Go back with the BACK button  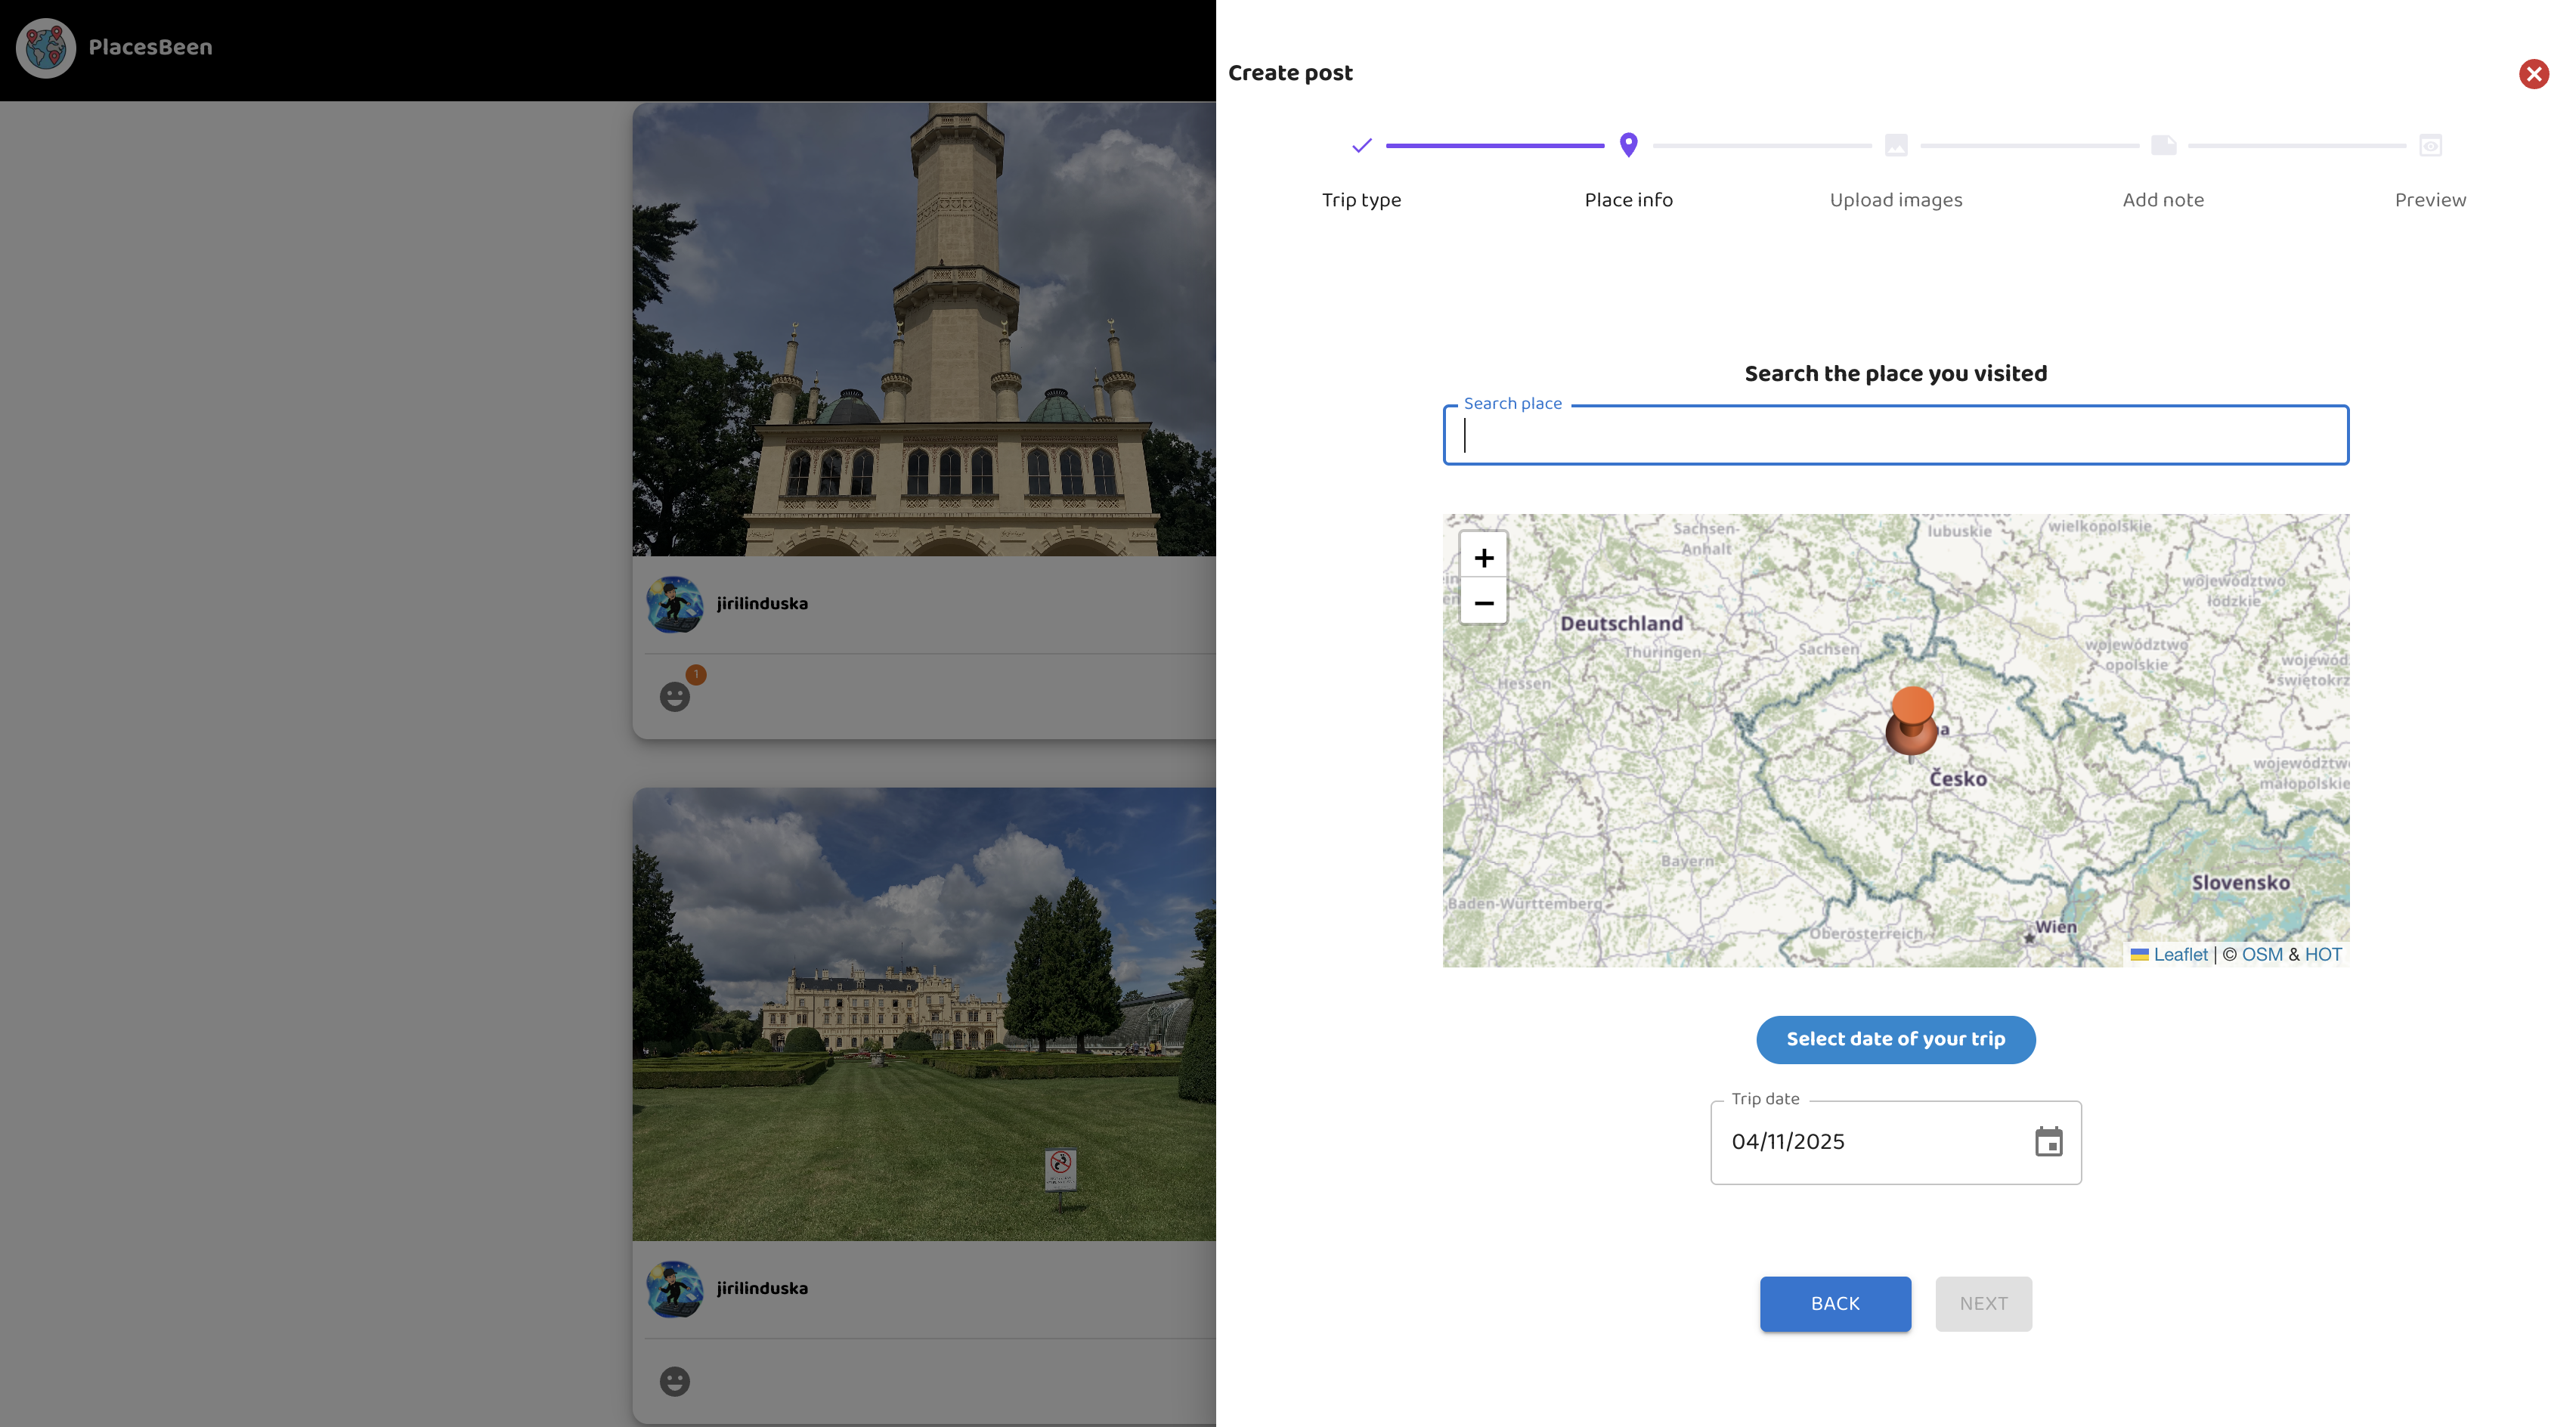point(1835,1303)
